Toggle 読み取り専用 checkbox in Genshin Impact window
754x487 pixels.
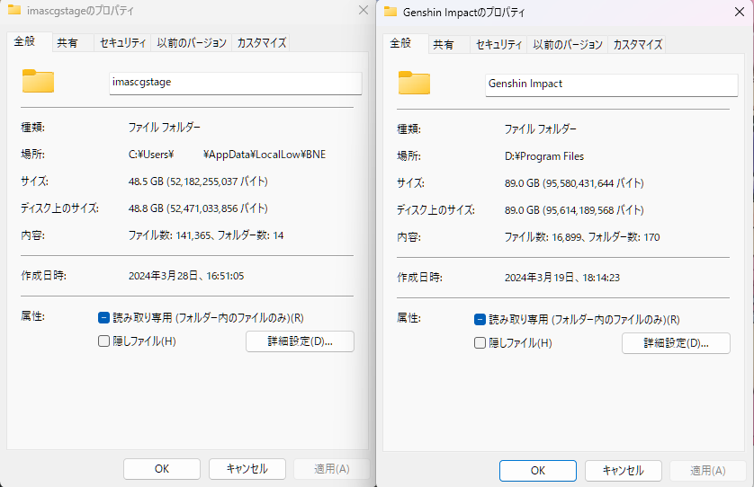480,320
